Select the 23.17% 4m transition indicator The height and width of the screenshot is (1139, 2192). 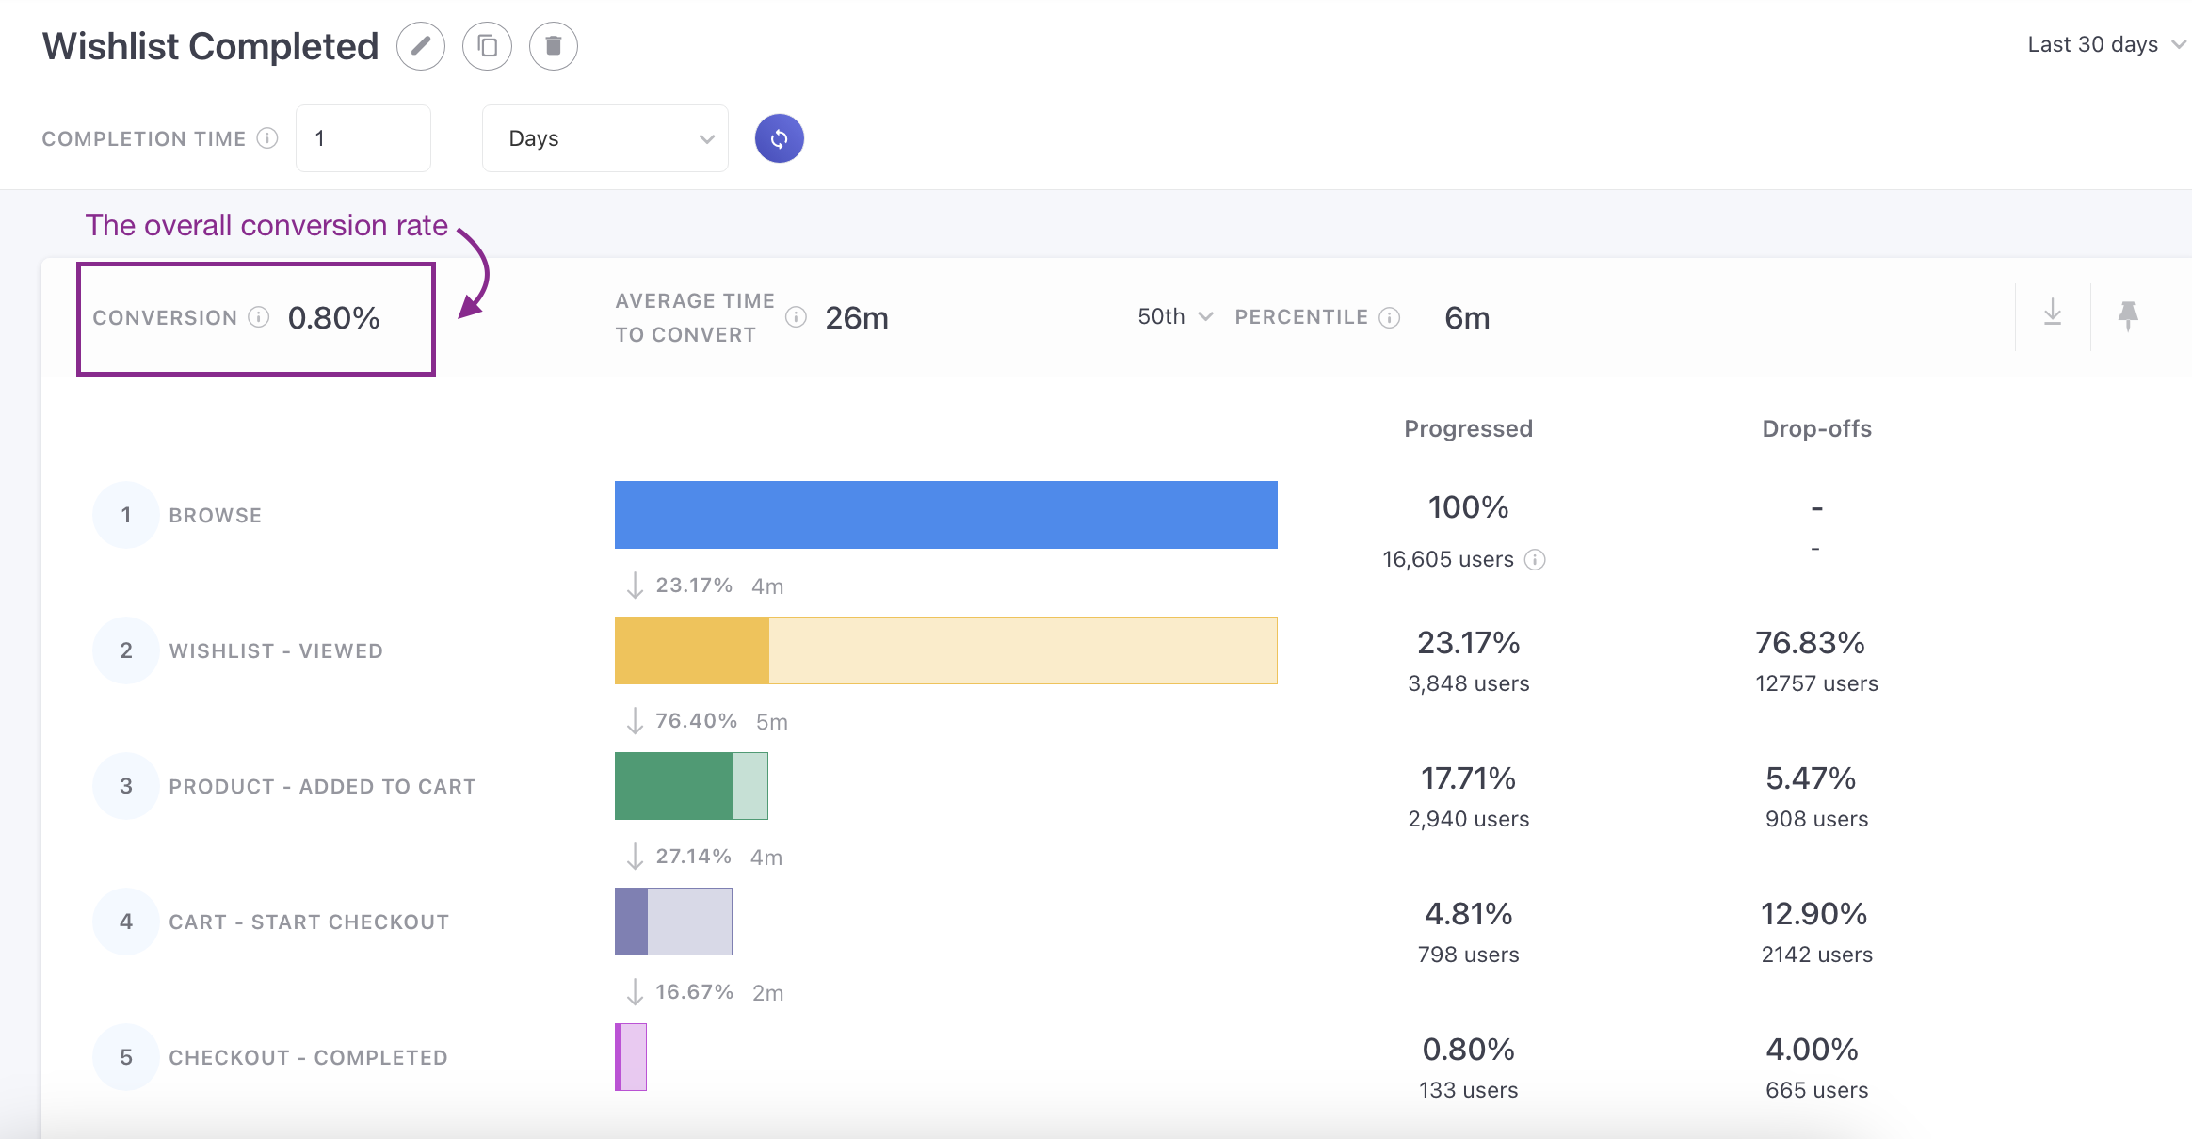[x=704, y=586]
